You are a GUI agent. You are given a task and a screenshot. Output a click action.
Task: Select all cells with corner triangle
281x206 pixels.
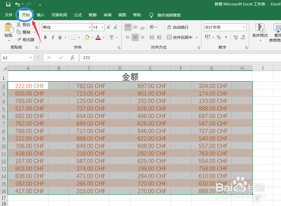pos(5,68)
